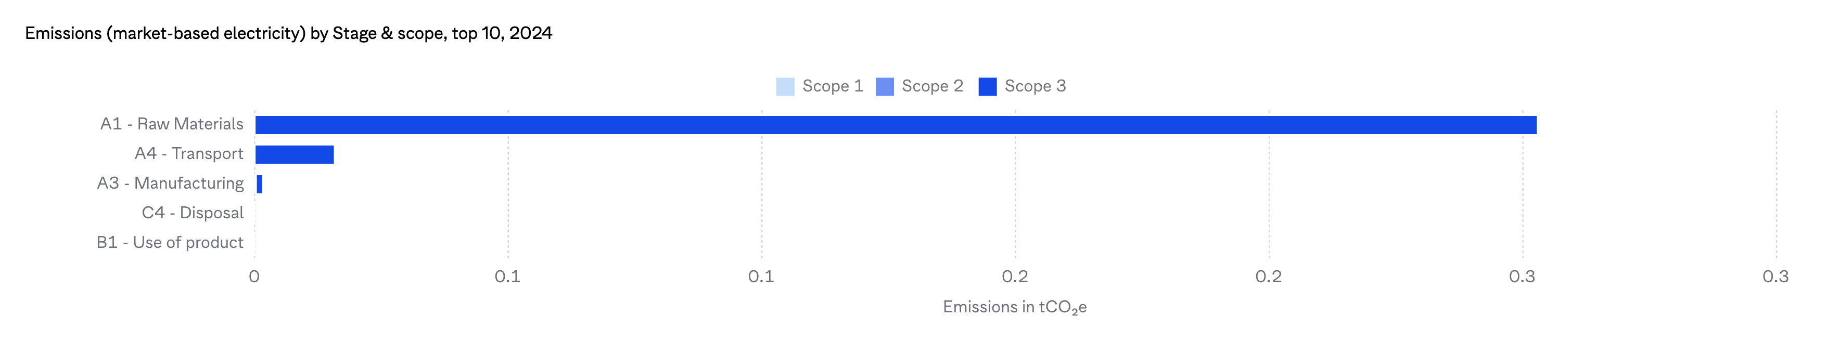This screenshot has width=1840, height=343.
Task: Click the Emissions in tCO2e axis title
Action: 1014,307
